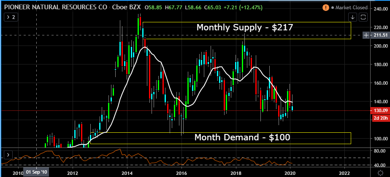Expand the lower oscillator pane legend

[x=8, y=155]
